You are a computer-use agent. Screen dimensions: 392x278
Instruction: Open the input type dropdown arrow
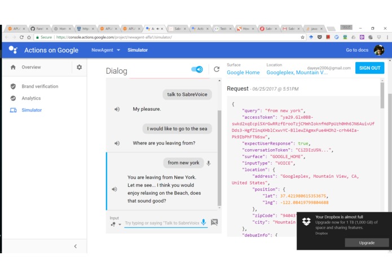[120, 225]
